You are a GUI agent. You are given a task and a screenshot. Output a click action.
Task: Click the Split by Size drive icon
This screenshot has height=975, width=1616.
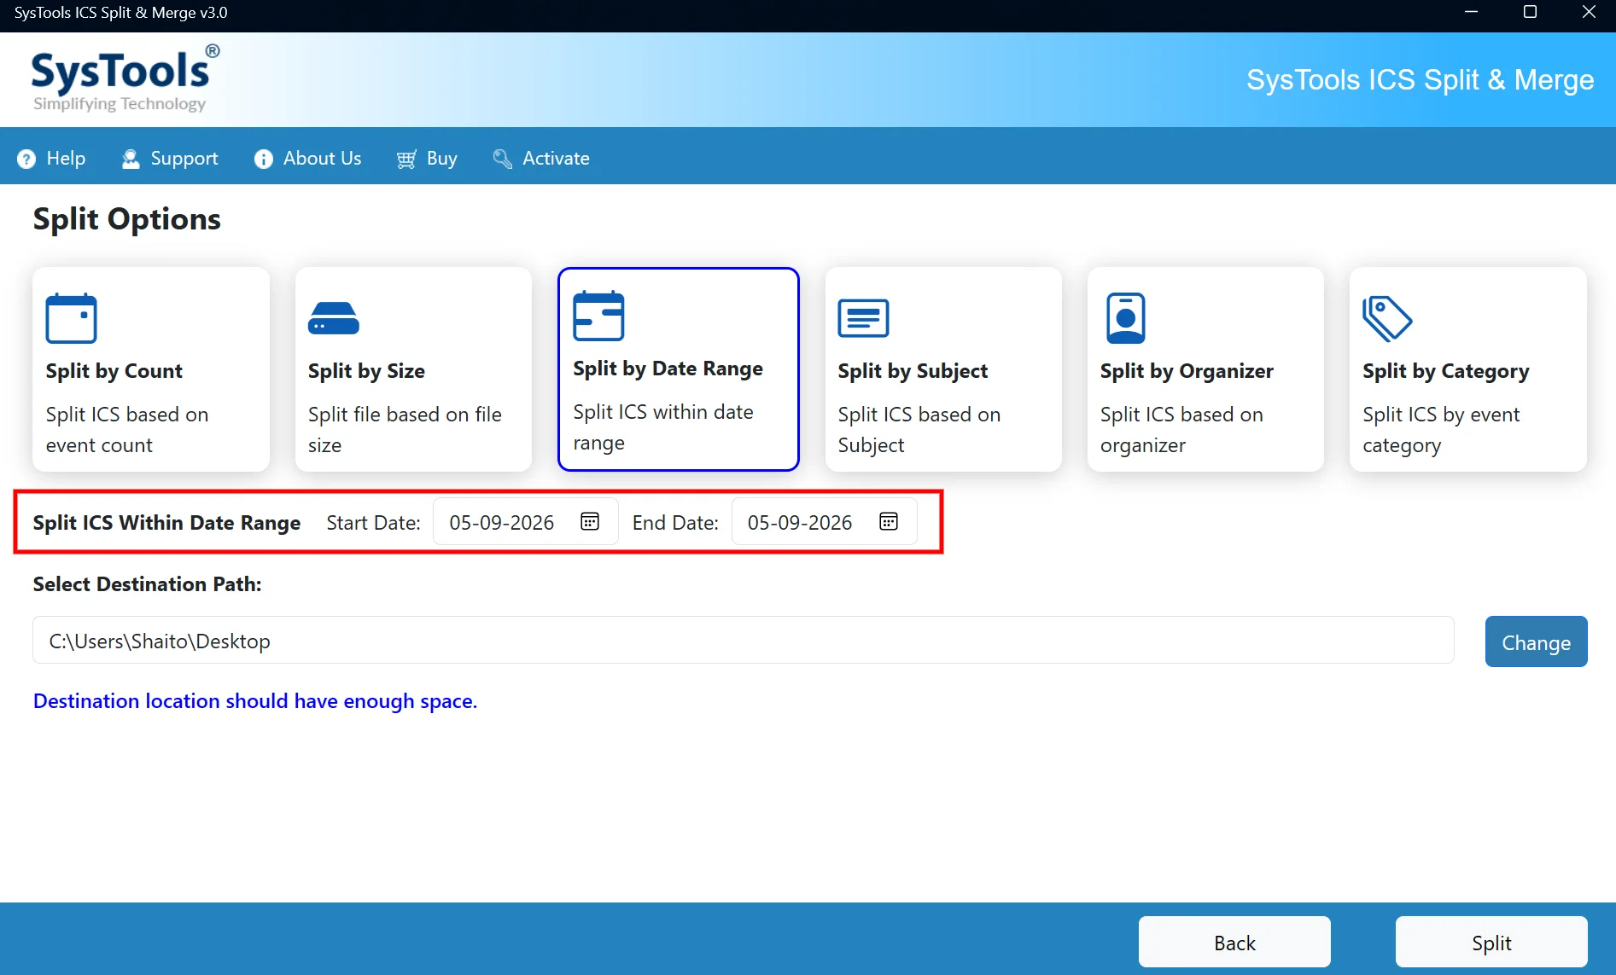(x=333, y=318)
